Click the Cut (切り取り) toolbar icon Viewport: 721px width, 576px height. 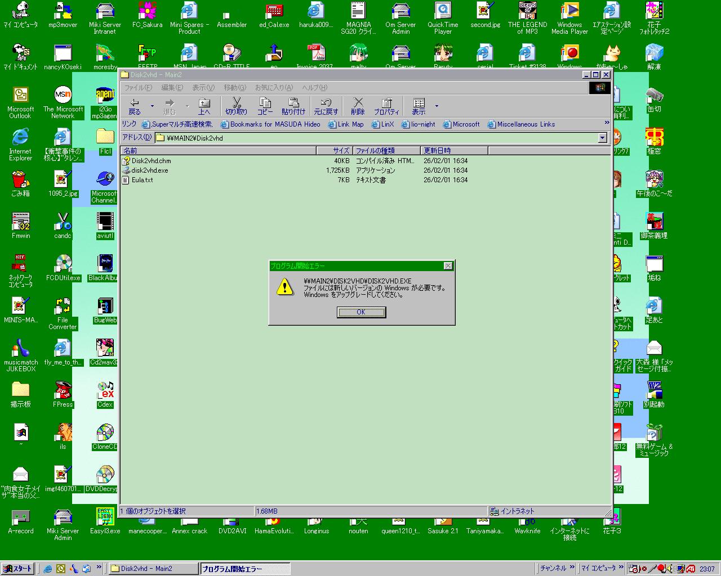pyautogui.click(x=237, y=105)
